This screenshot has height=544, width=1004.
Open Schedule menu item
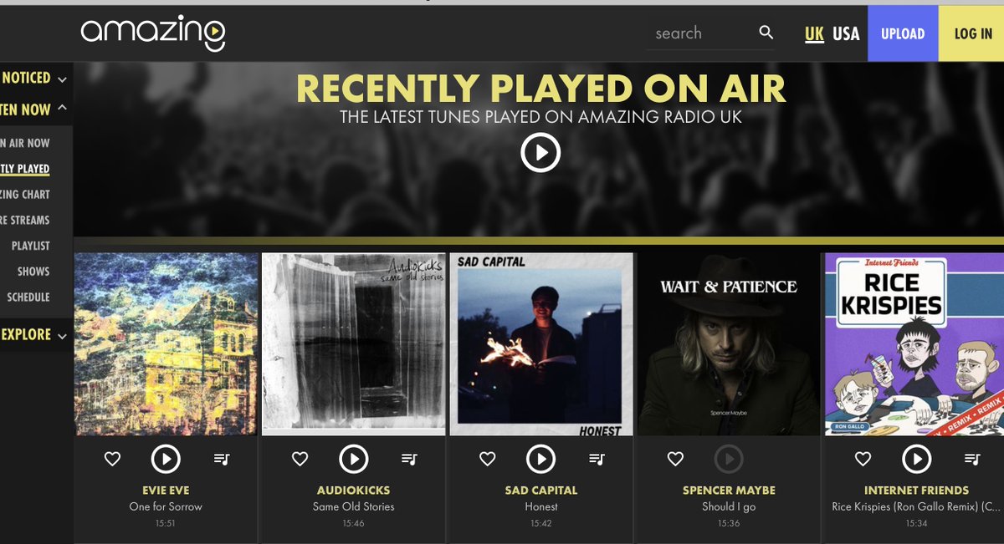tap(28, 297)
